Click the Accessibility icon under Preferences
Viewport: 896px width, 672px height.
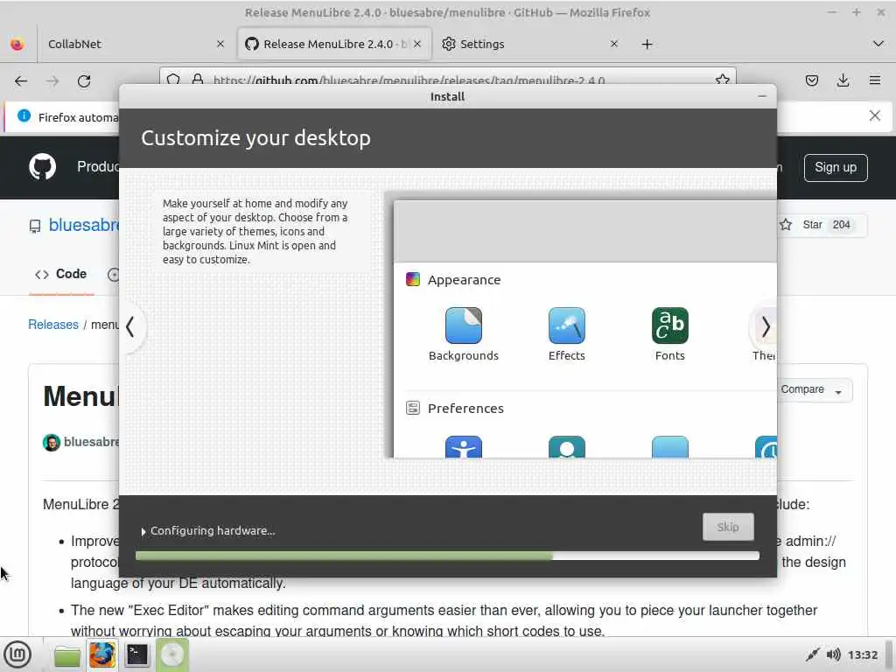464,447
